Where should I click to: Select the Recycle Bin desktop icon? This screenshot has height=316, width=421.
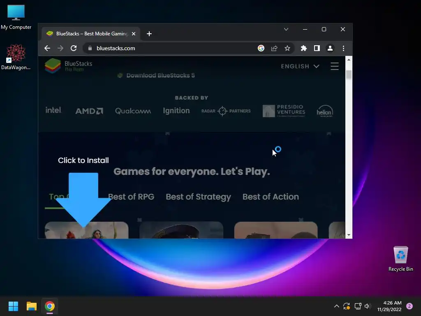[x=400, y=259]
